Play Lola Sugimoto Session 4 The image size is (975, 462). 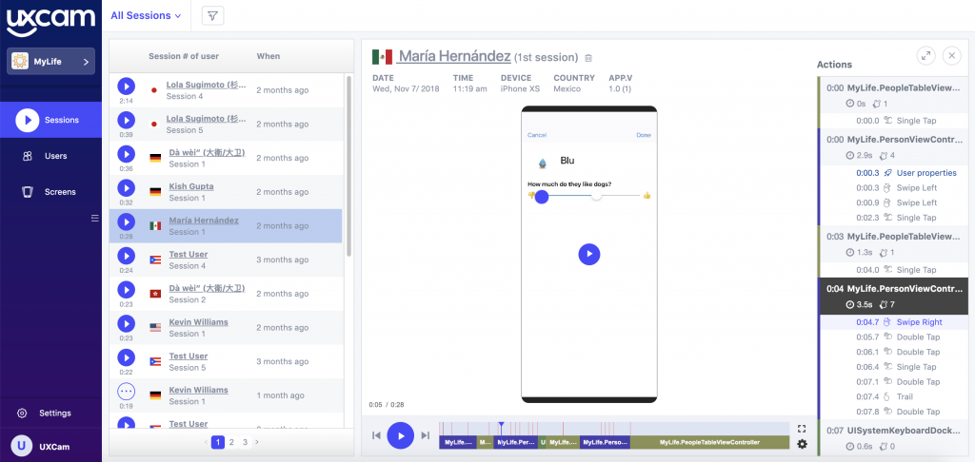pos(127,86)
